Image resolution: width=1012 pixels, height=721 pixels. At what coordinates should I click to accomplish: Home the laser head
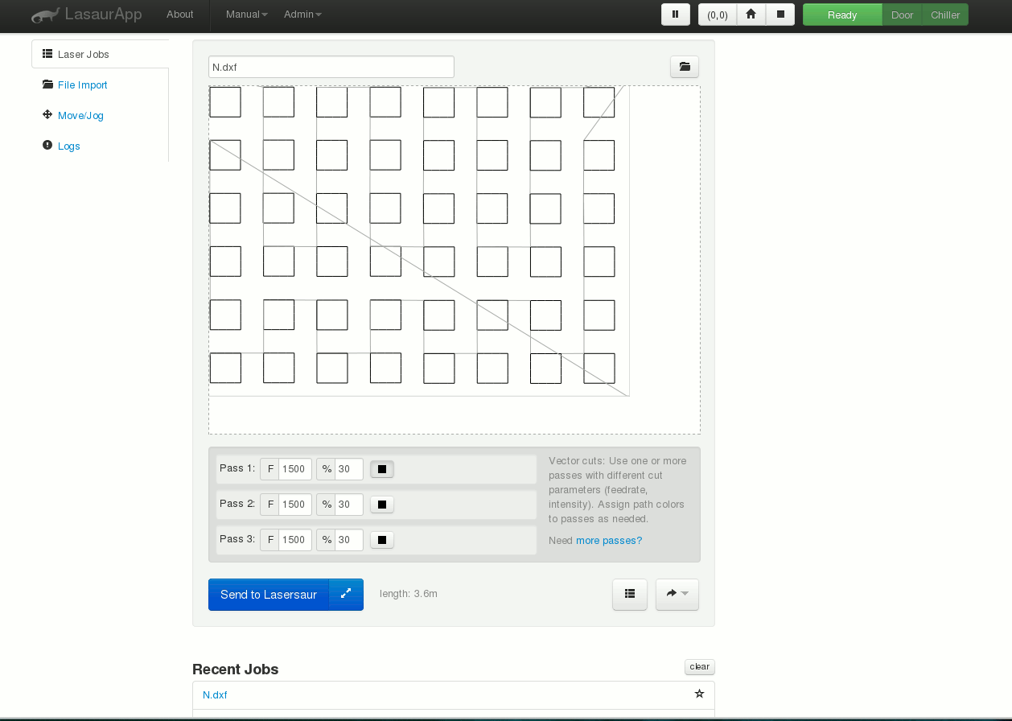click(751, 14)
